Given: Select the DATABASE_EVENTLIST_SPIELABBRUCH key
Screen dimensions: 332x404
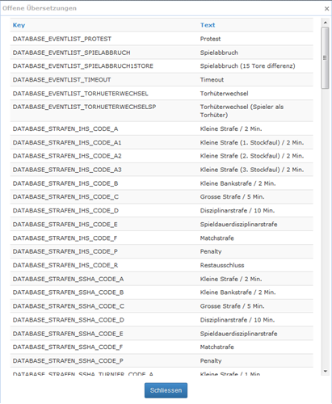Looking at the screenshot, I should click(x=71, y=53).
